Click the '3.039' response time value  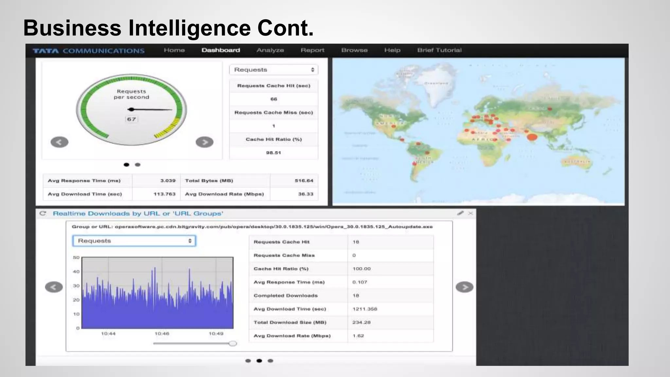168,181
